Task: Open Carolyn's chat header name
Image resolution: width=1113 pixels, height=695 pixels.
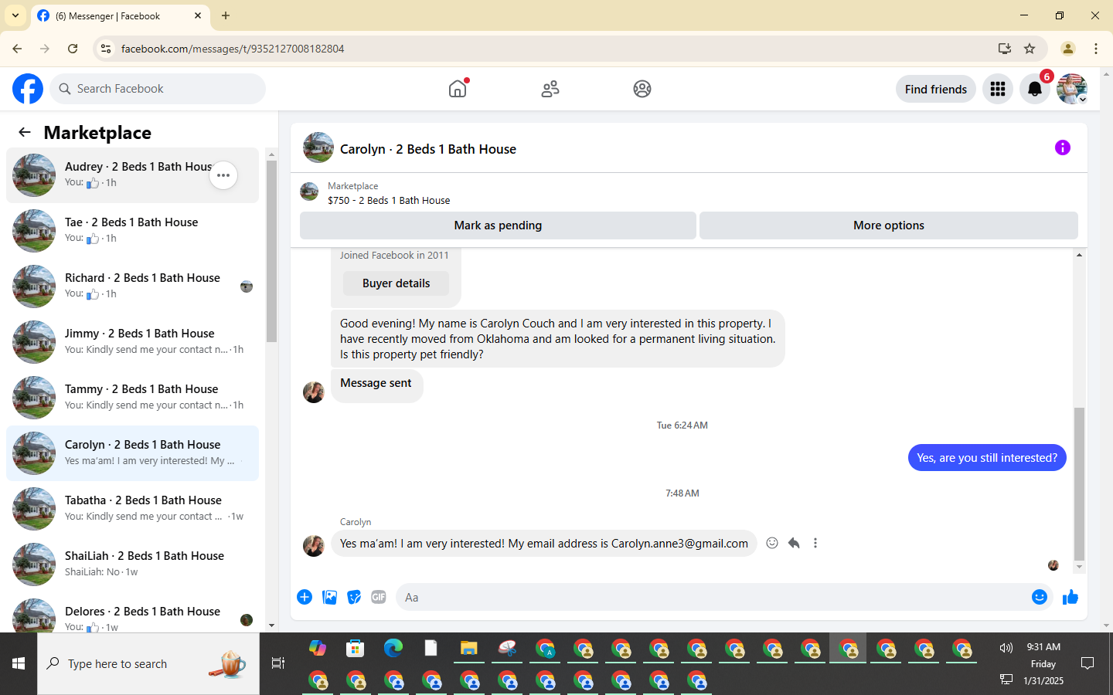Action: (x=428, y=149)
